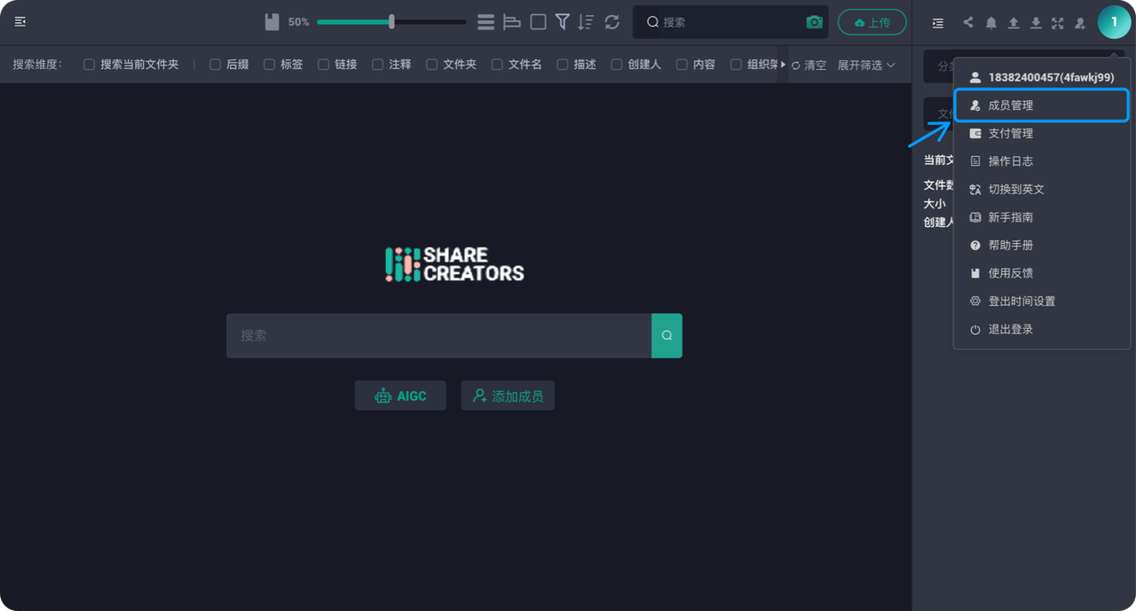Click the thumbnail size icon beside 50%
This screenshot has width=1136, height=611.
coord(272,22)
